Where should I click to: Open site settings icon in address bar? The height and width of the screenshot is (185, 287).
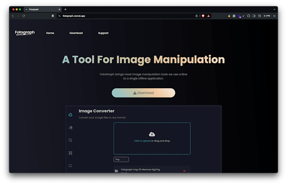pos(59,16)
